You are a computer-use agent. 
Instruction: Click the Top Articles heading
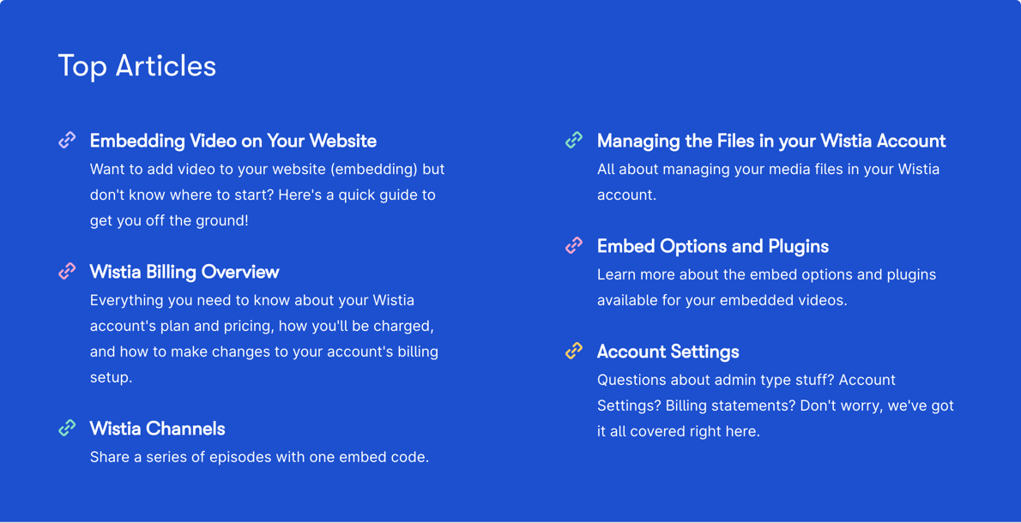136,66
